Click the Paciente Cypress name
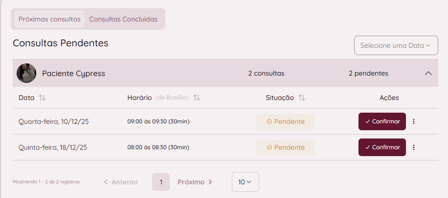Viewport: 448px width, 198px height. pos(73,74)
